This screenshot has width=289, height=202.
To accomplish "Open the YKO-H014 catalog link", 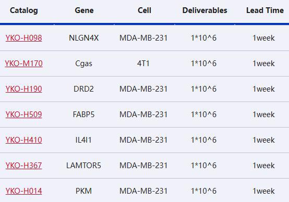I will 24,191.
